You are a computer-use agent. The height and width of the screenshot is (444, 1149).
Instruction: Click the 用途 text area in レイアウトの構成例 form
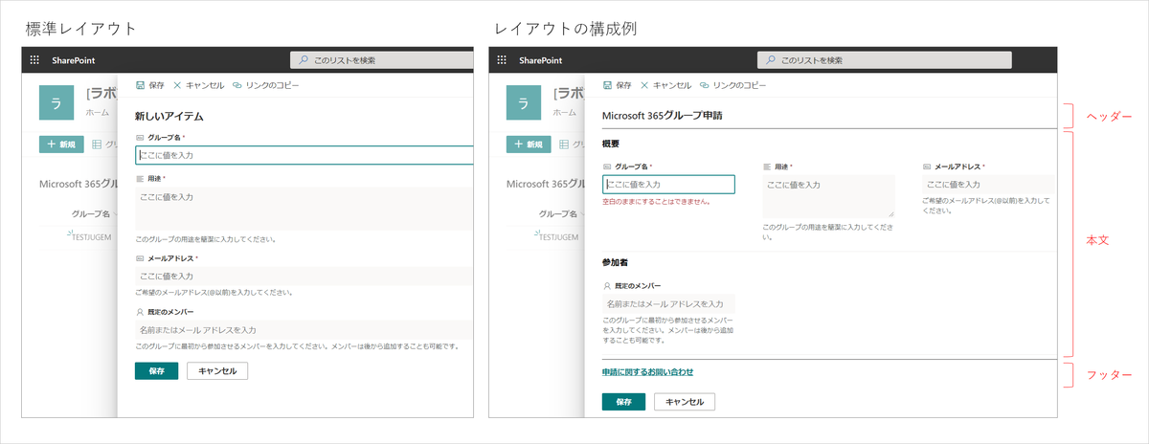pos(828,196)
